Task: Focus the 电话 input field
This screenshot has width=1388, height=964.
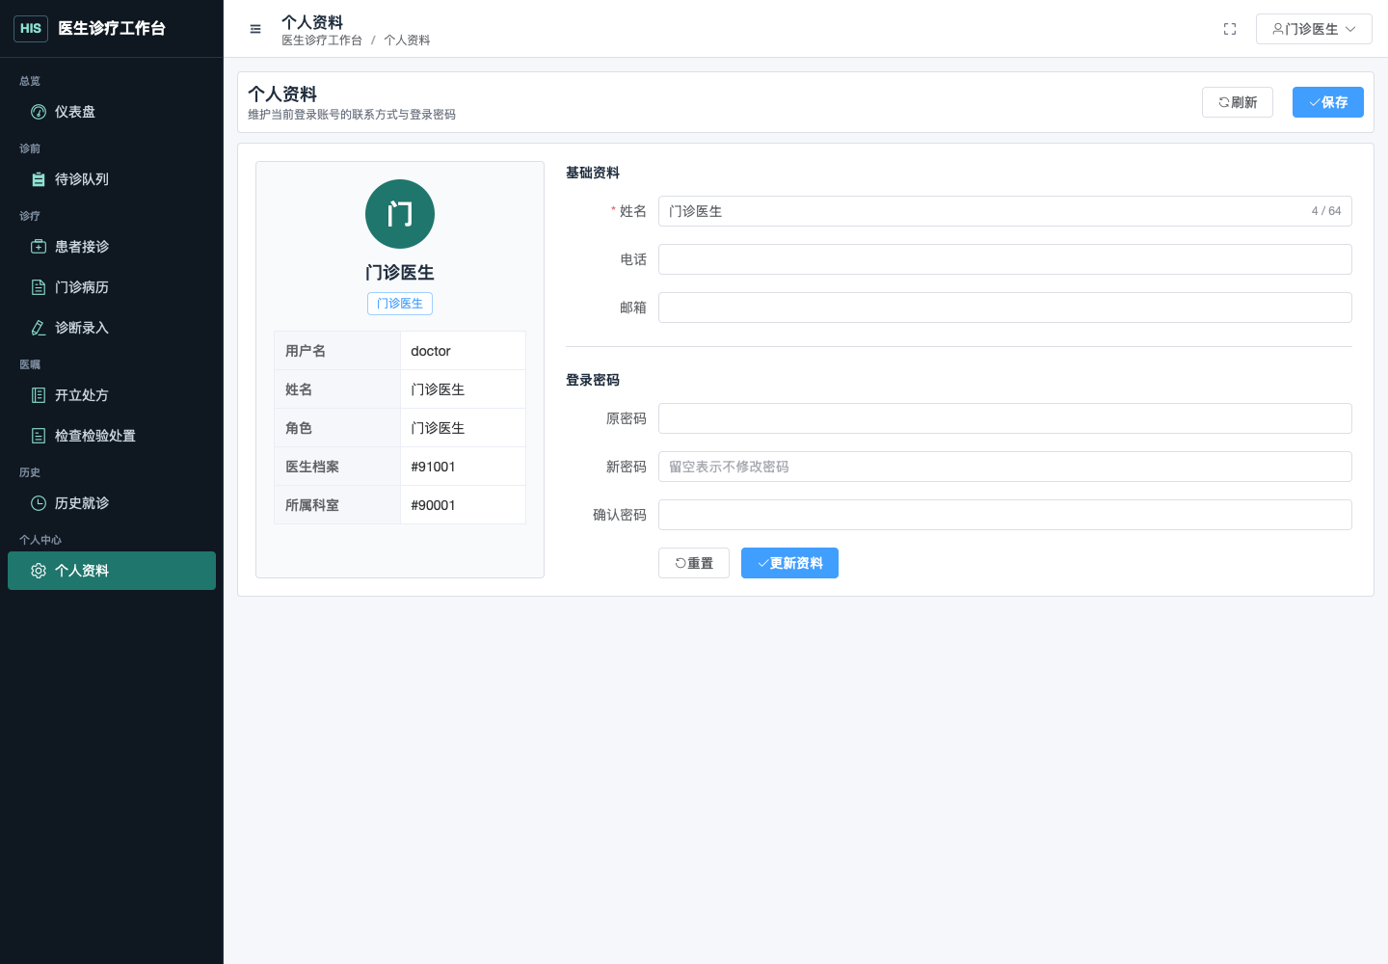Action: click(1005, 259)
